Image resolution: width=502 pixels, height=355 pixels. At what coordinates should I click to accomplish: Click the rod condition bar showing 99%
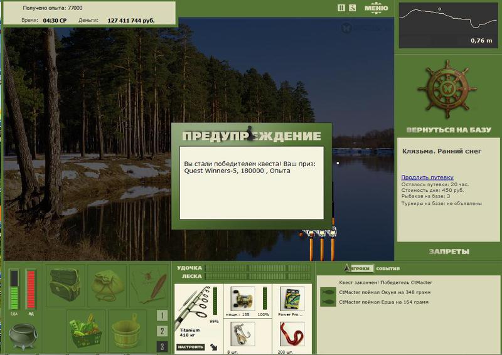[215, 301]
